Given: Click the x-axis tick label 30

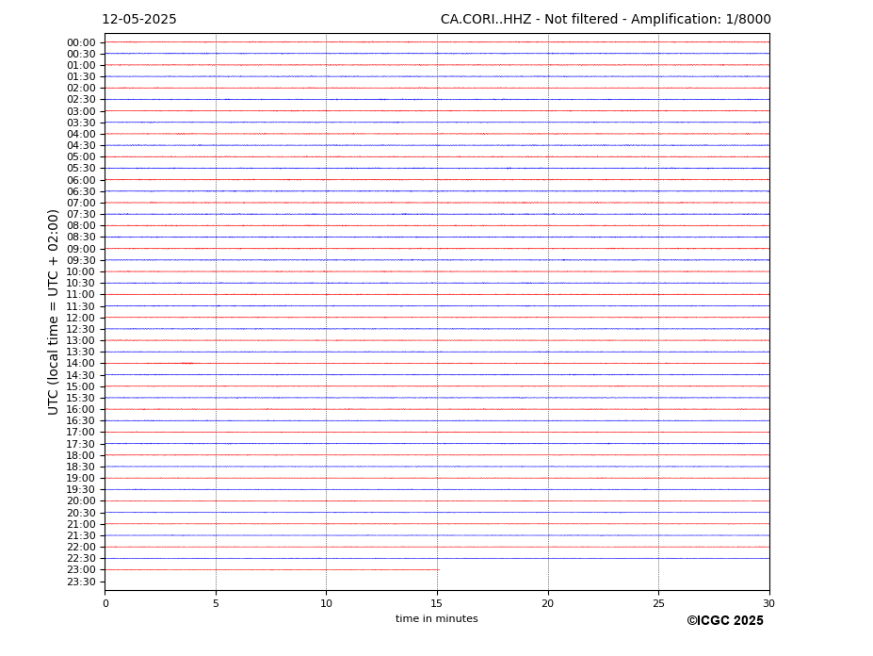Looking at the screenshot, I should 769,603.
